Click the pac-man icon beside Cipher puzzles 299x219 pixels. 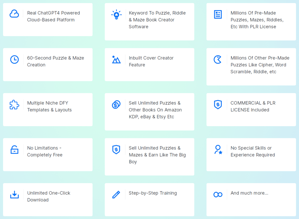point(218,60)
